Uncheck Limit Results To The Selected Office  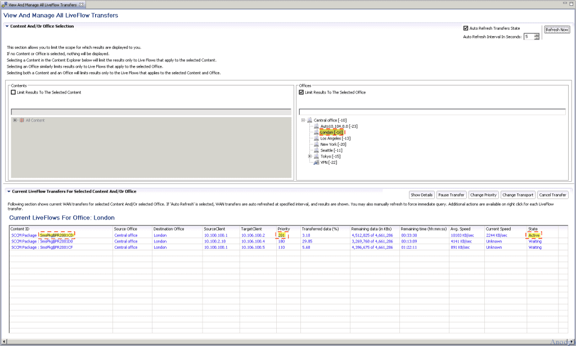point(301,92)
